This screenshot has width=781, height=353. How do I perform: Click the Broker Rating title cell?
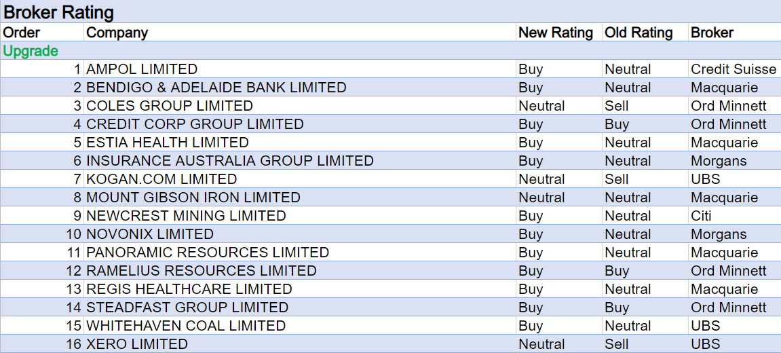[x=59, y=12]
